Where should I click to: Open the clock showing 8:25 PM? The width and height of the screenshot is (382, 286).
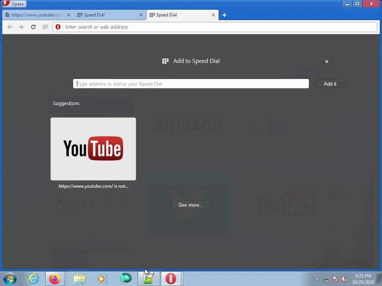[x=363, y=279]
